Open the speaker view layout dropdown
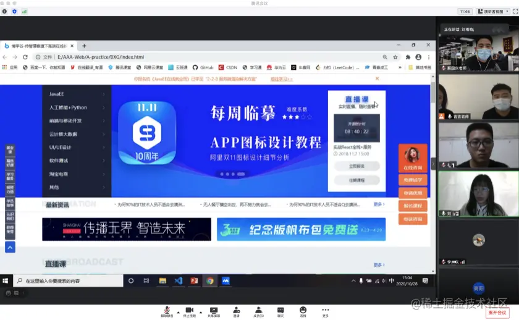 point(493,11)
